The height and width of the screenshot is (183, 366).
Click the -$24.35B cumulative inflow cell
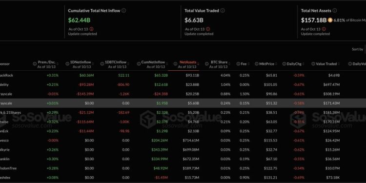pos(161,94)
